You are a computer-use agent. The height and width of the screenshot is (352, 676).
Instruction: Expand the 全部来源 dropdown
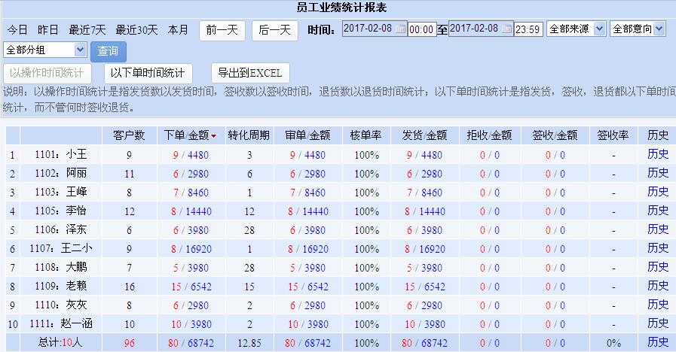coord(577,29)
